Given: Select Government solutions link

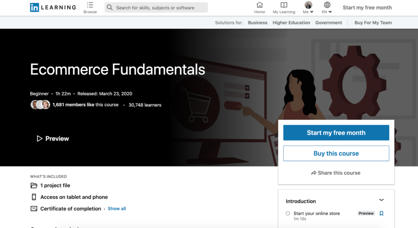Looking at the screenshot, I should point(329,23).
